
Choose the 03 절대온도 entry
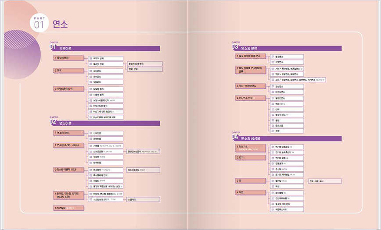click(105, 82)
